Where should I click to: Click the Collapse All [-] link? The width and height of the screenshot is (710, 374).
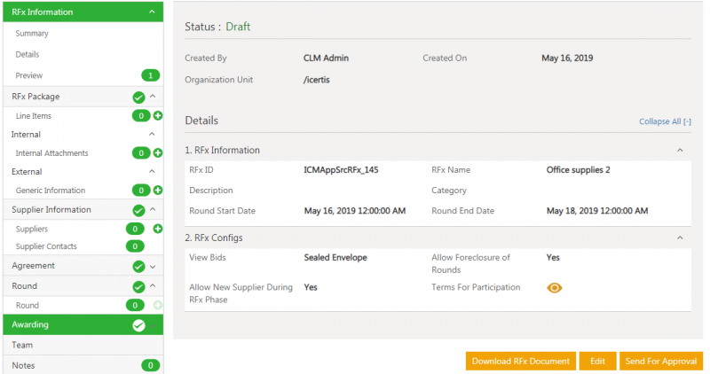(x=665, y=121)
